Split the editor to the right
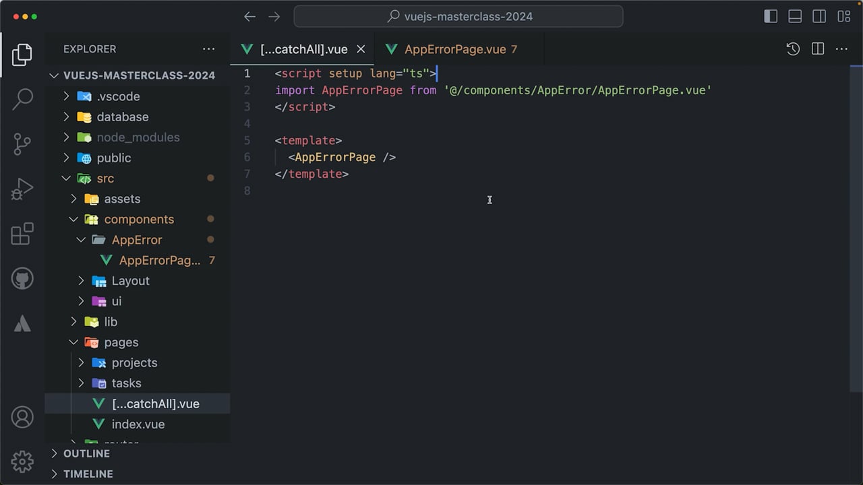The image size is (863, 485). coord(818,49)
